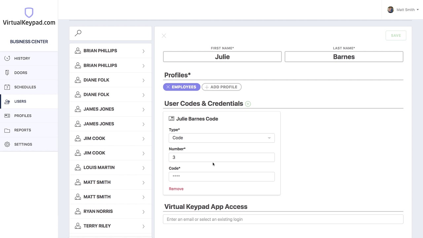Screen dimensions: 423x238
Task: Click the Add Profile button
Action: point(221,87)
